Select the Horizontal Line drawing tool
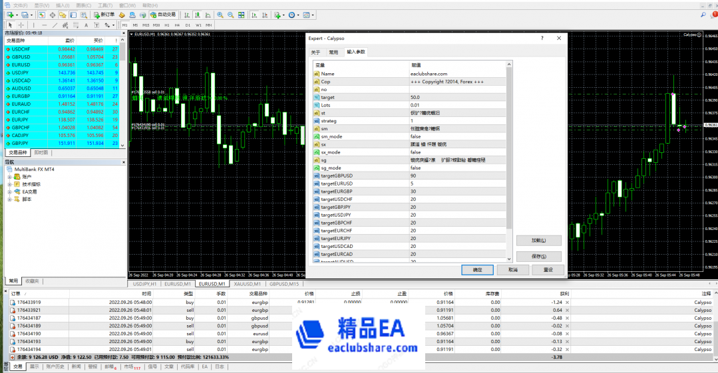The height and width of the screenshot is (373, 718). click(45, 25)
